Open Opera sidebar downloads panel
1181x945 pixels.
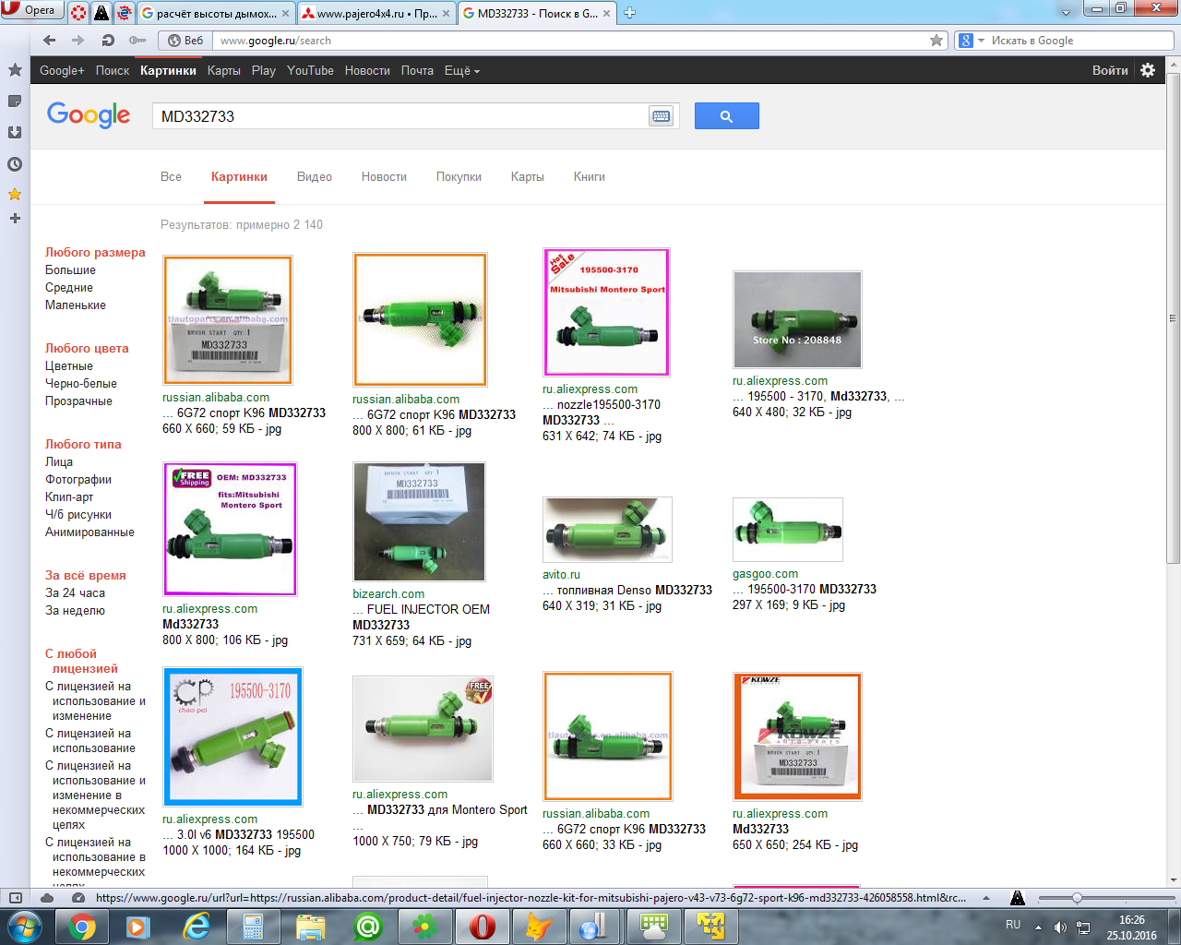pyautogui.click(x=15, y=132)
